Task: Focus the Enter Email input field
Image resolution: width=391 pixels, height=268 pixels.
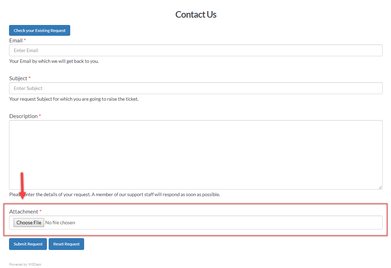Action: point(196,50)
